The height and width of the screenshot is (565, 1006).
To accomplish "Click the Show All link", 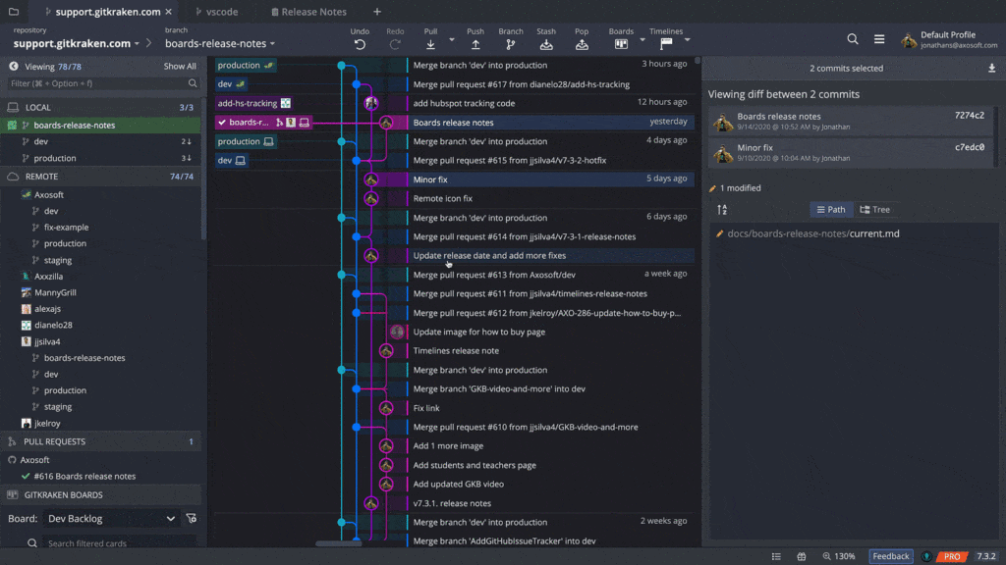I will click(x=180, y=66).
